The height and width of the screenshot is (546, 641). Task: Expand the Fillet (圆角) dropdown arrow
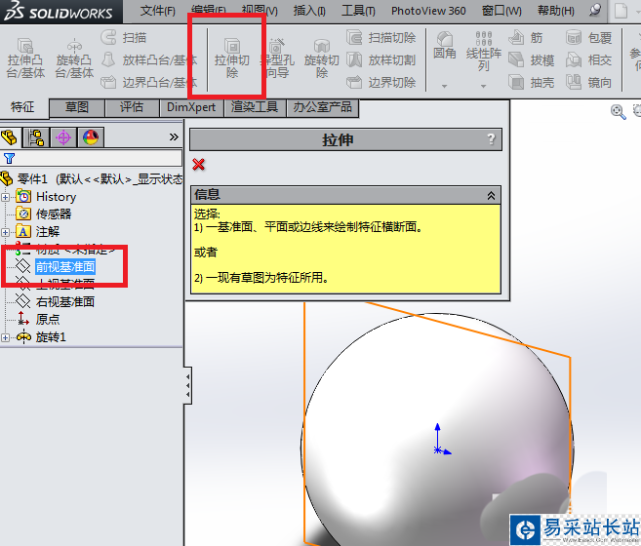[x=444, y=86]
